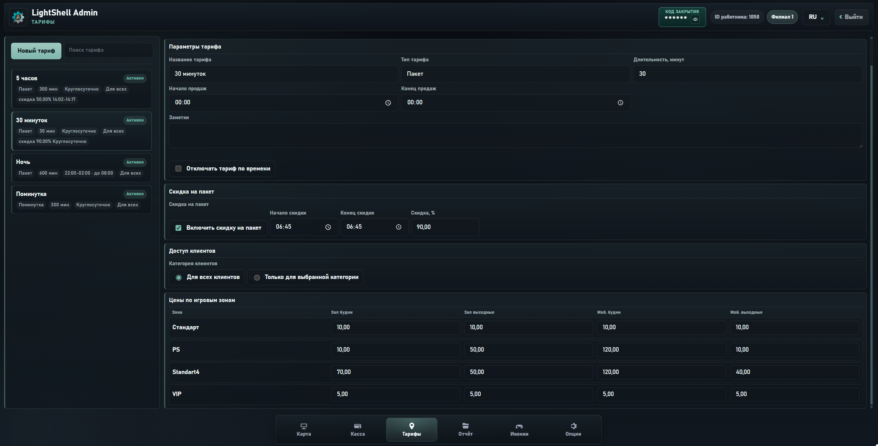Viewport: 878px width, 446px height.
Task: Open the Касса tab
Action: pyautogui.click(x=358, y=429)
